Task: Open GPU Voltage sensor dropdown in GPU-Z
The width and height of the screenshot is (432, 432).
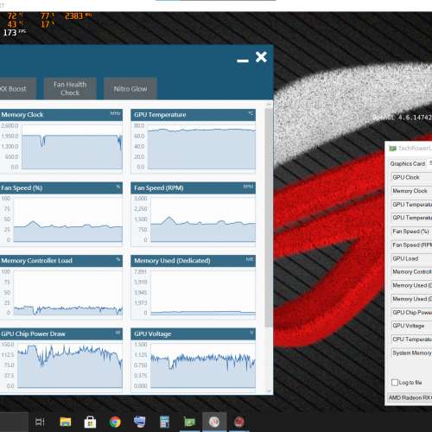Action: coord(411,326)
